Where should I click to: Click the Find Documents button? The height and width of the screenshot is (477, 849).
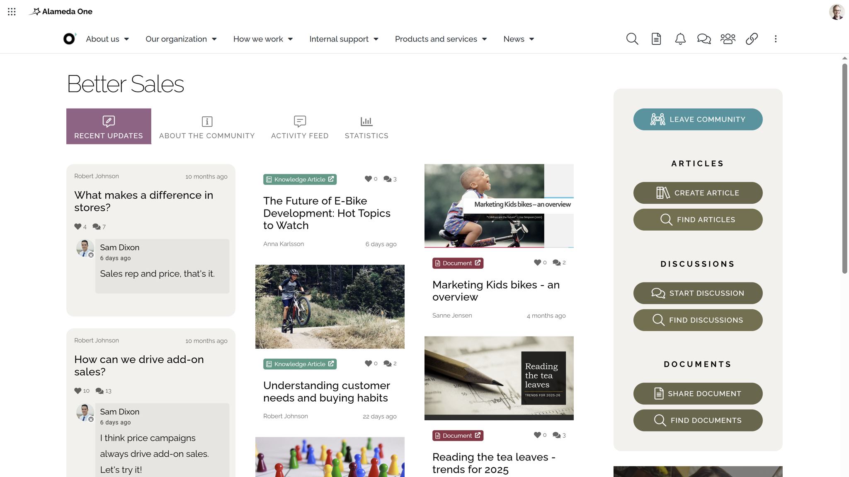tap(698, 420)
